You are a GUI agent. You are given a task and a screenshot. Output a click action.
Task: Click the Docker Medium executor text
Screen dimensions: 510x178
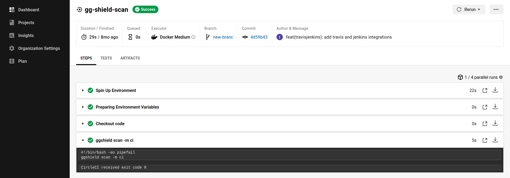point(175,37)
